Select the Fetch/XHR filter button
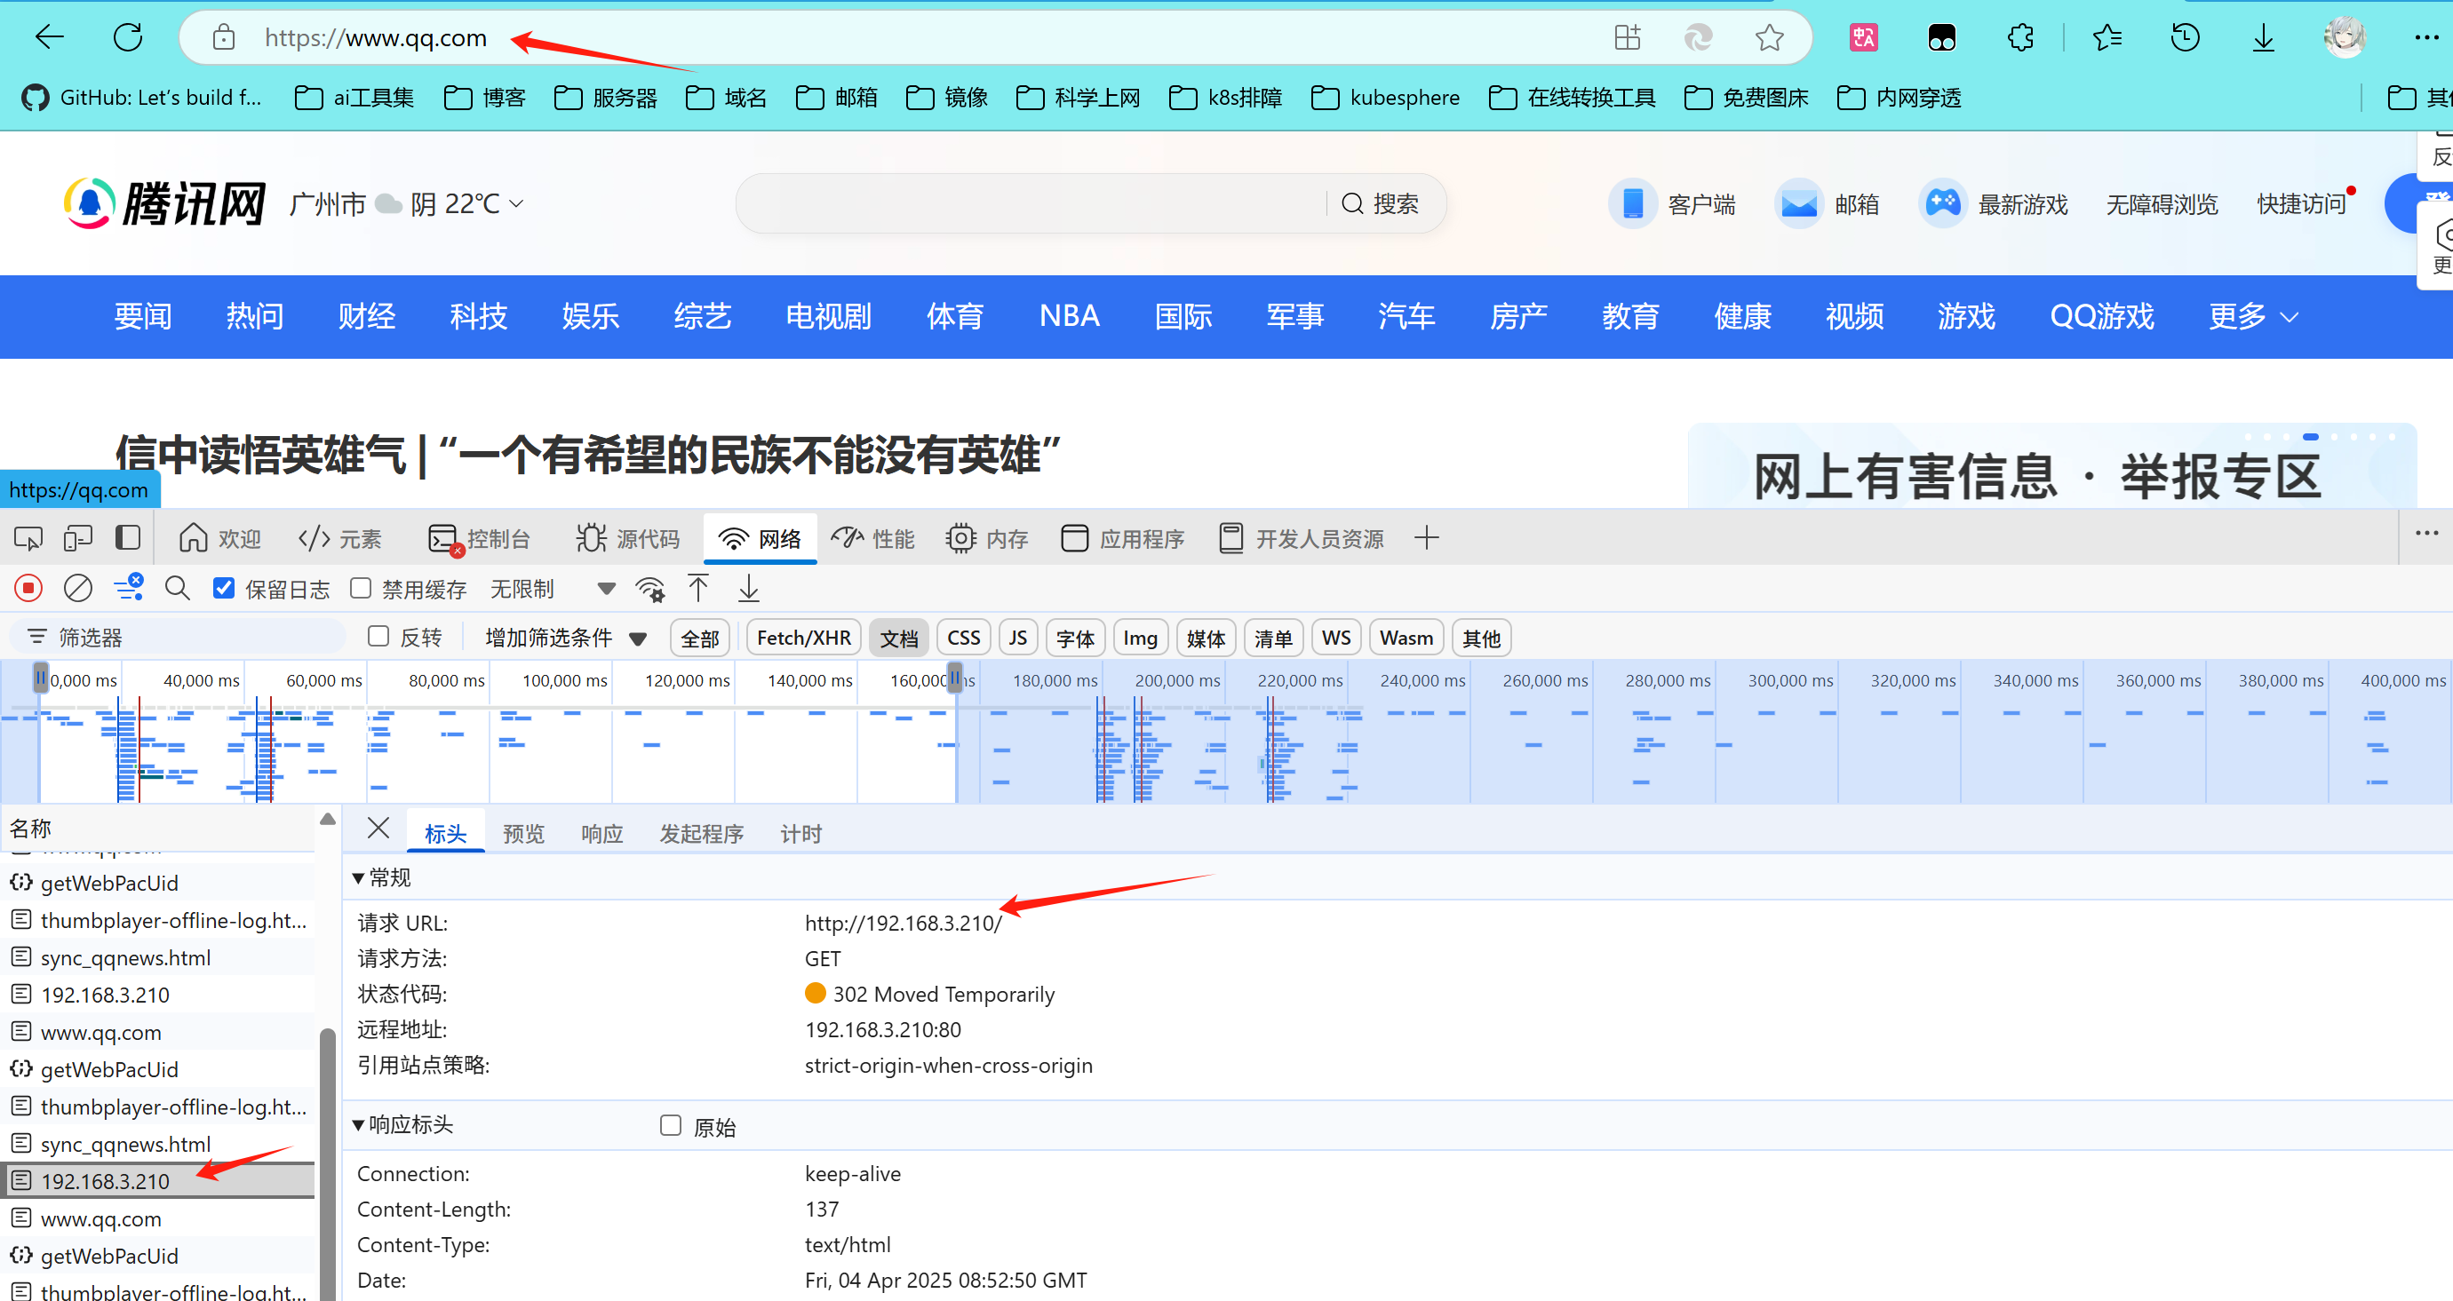 803,638
